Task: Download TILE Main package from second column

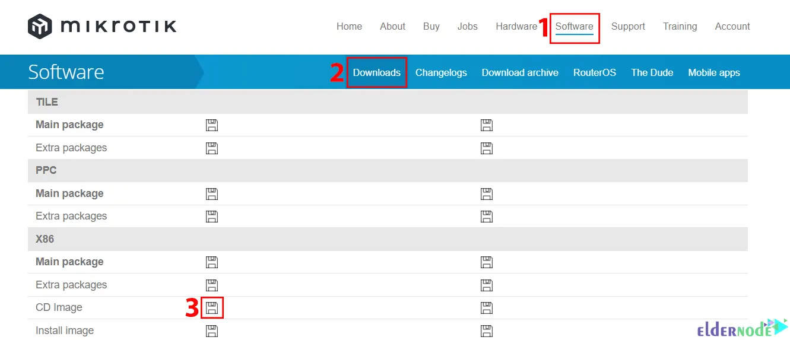Action: [x=487, y=125]
